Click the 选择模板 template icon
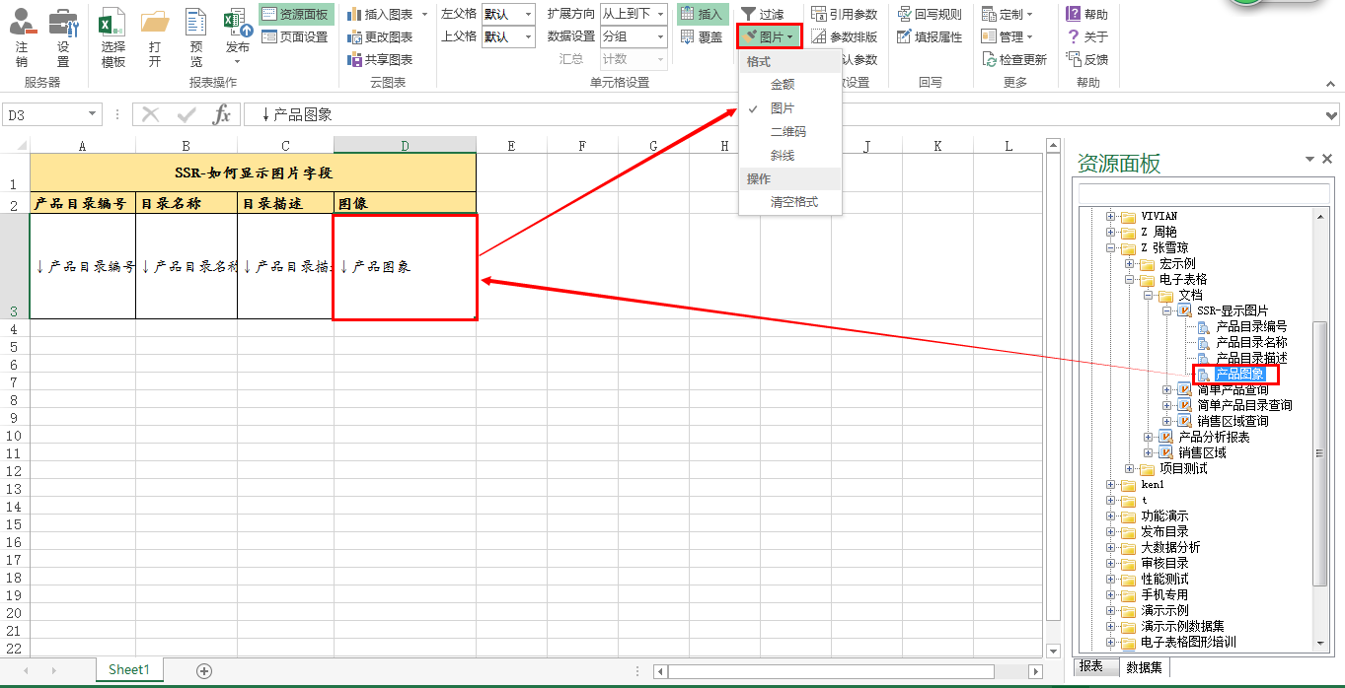The height and width of the screenshot is (688, 1345). 113,37
